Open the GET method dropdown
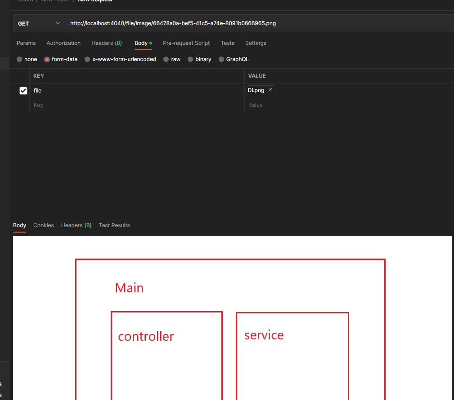Image resolution: width=454 pixels, height=400 pixels. pos(39,23)
